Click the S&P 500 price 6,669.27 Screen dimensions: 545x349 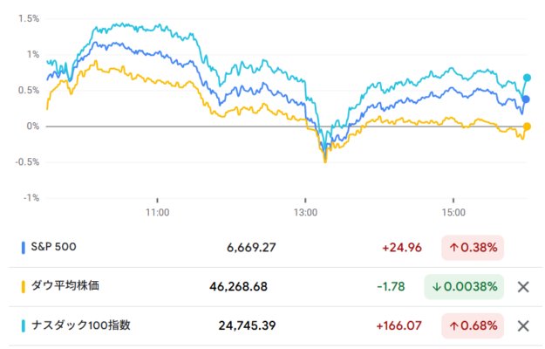pos(251,248)
